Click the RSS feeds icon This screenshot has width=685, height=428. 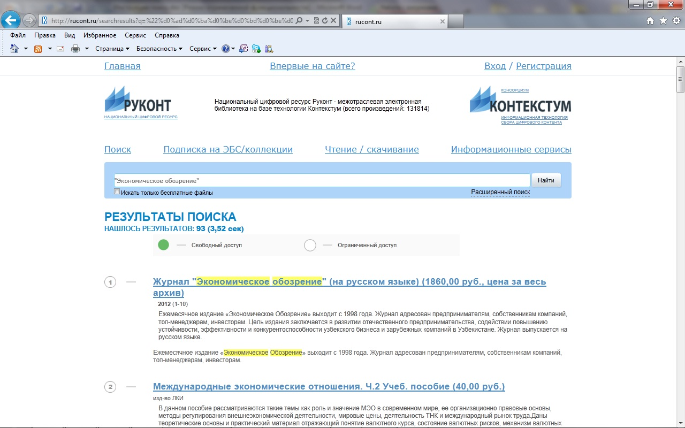click(x=38, y=49)
